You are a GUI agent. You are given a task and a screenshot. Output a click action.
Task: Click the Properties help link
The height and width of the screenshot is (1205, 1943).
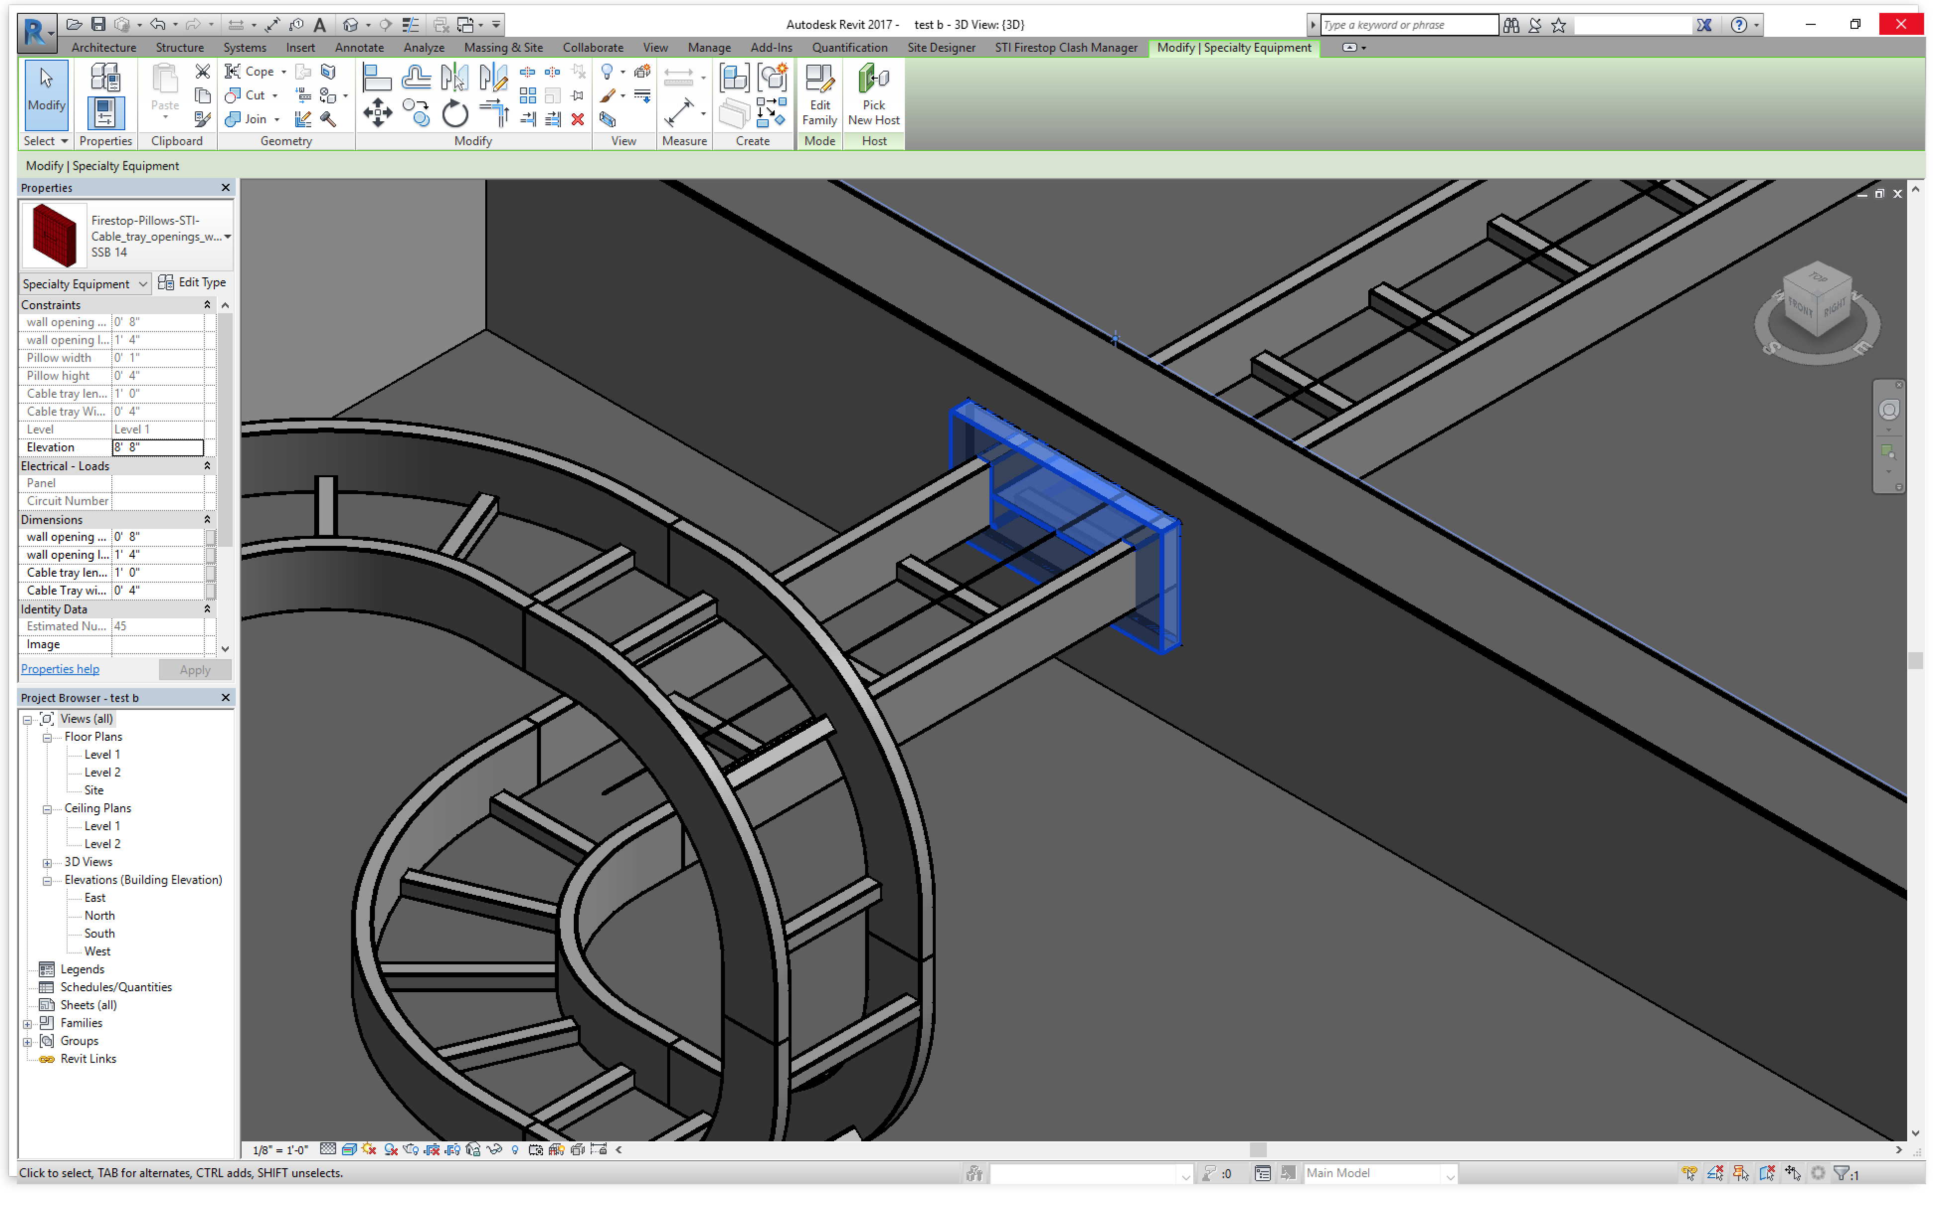point(60,669)
